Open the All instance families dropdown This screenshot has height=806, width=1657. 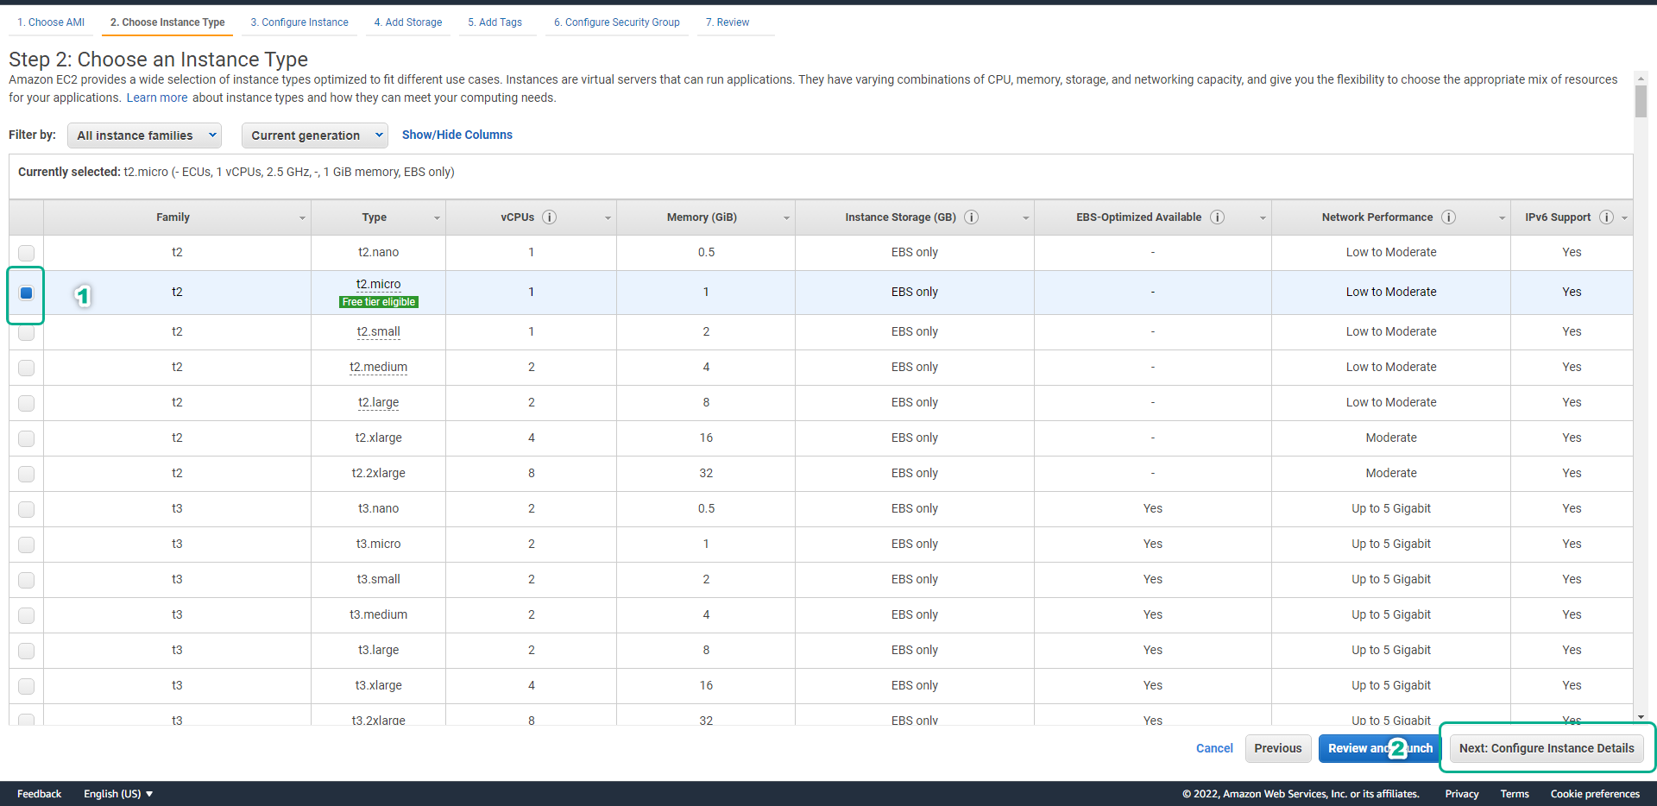144,135
